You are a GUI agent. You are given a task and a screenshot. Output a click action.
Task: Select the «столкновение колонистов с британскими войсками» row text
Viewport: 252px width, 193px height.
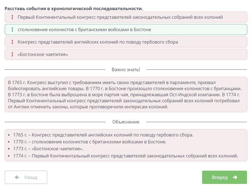tap(84, 30)
